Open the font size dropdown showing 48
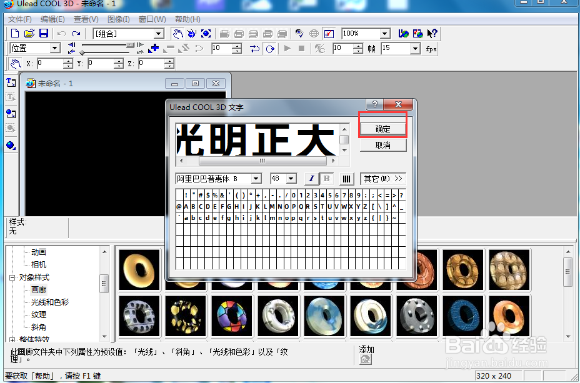Image resolution: width=580 pixels, height=383 pixels. coord(291,179)
